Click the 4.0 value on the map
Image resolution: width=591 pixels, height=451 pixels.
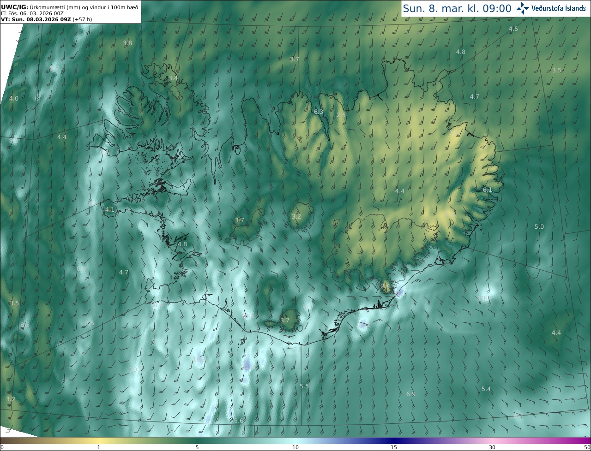(x=14, y=98)
